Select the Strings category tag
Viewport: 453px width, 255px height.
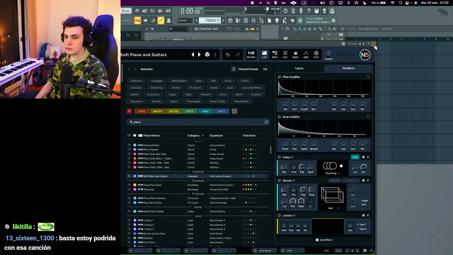pyautogui.click(x=156, y=101)
